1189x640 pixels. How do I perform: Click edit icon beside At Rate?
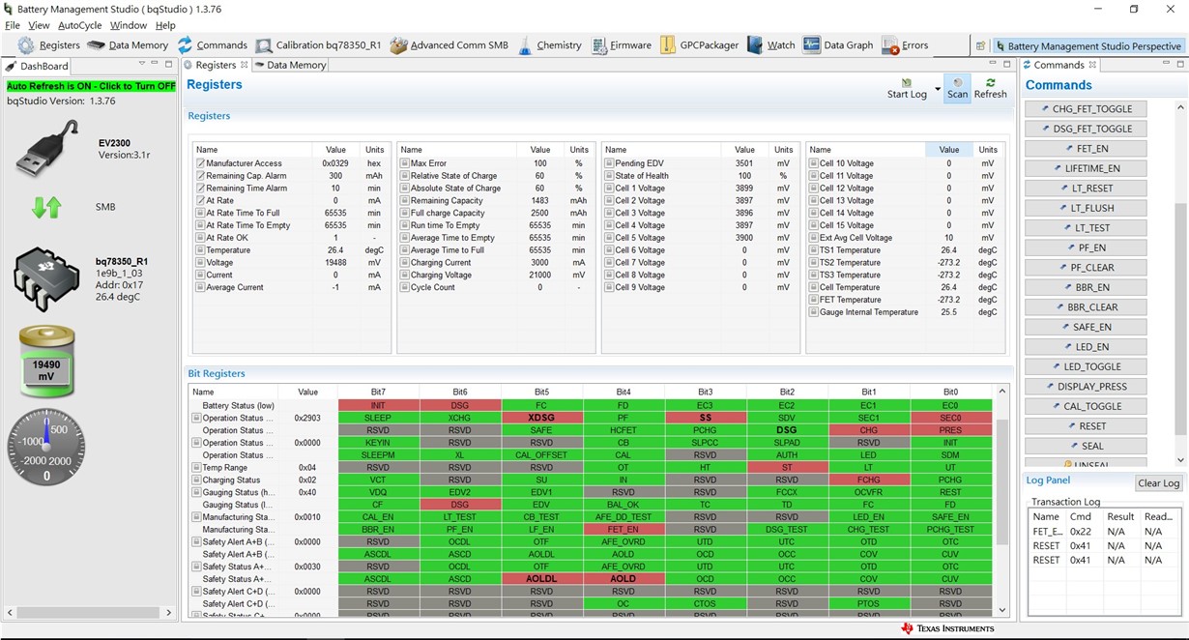200,200
